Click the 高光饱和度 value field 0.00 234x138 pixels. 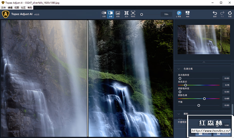[x=226, y=78]
